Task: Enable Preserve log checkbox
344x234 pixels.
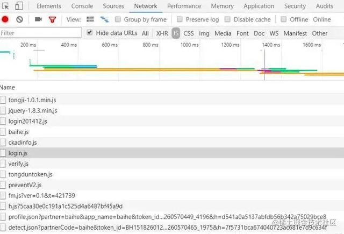Action: tap(180, 19)
